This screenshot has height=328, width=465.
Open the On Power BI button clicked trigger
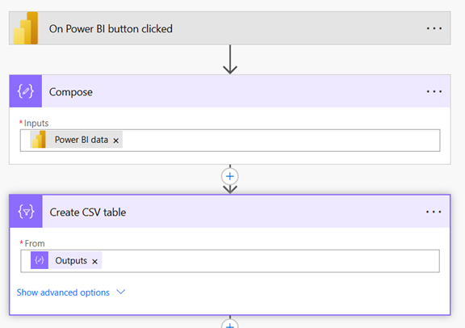230,28
